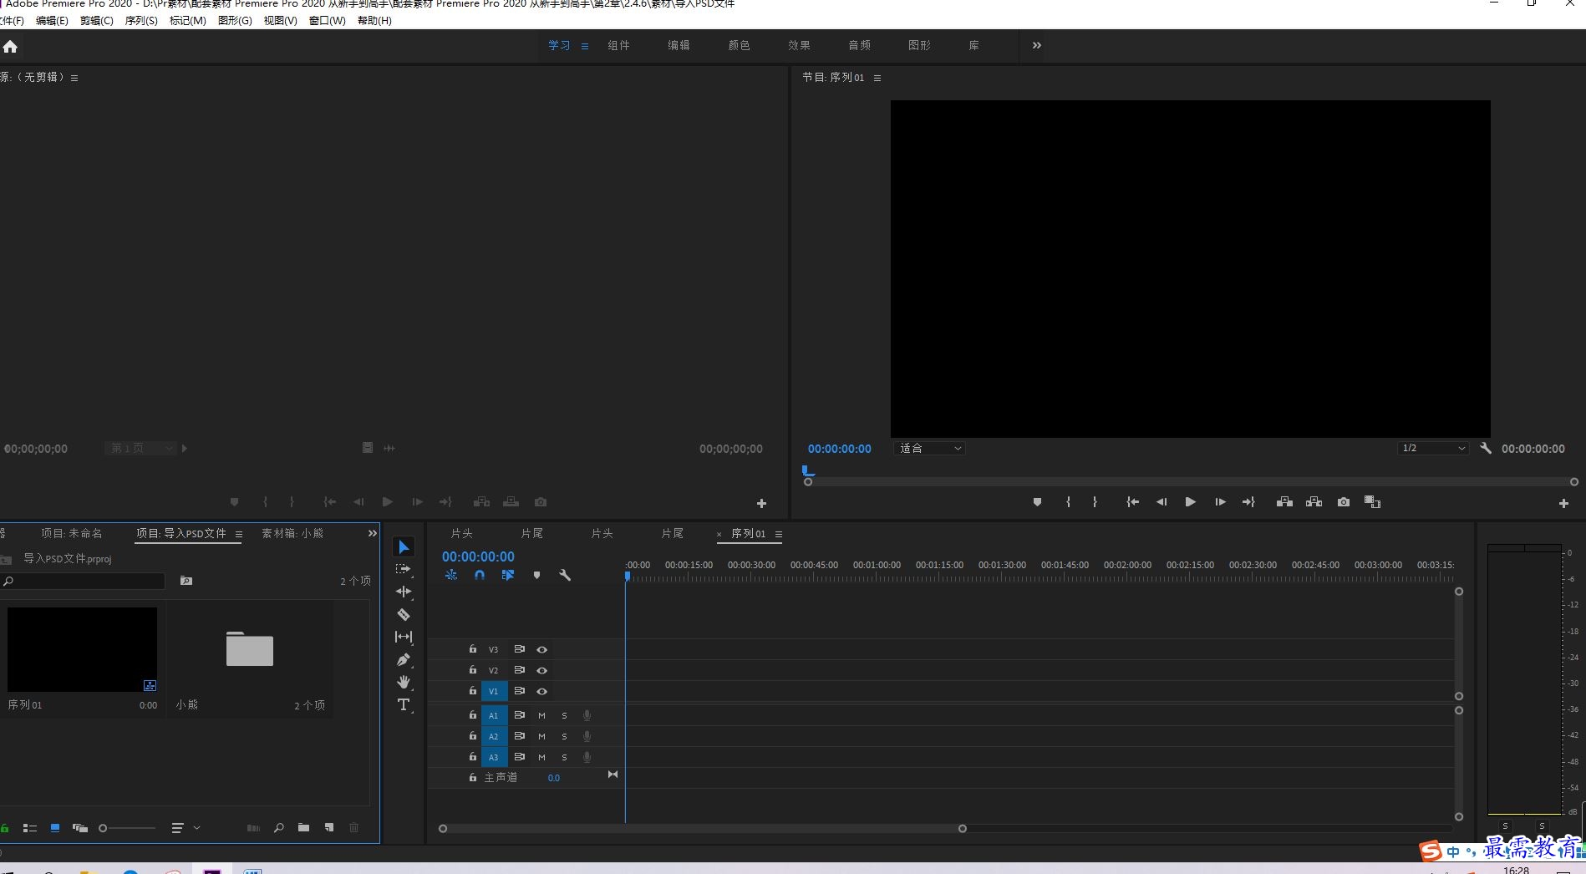Screen dimensions: 1586x874
Task: Open program monitor panel menu
Action: [877, 78]
